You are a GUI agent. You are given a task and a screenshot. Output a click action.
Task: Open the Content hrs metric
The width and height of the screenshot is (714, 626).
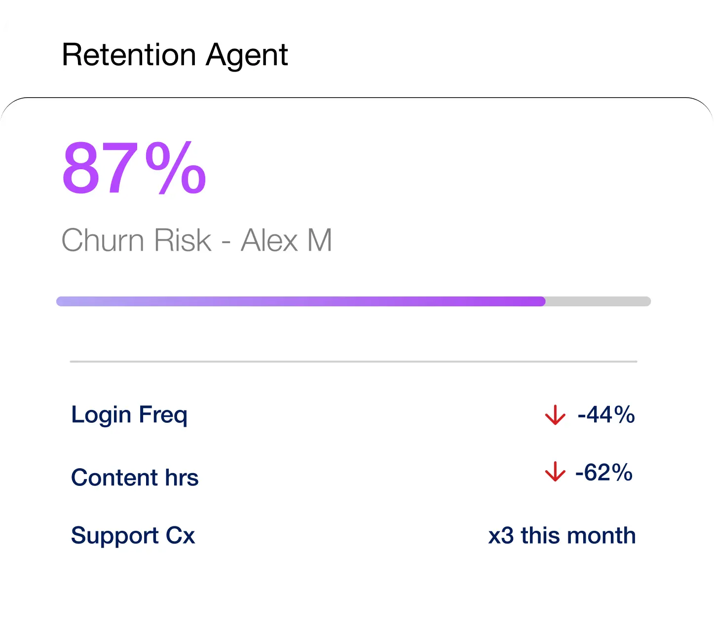[x=135, y=478]
